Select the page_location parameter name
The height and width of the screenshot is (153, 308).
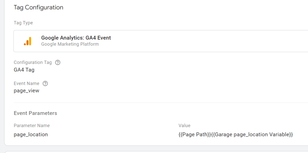[x=31, y=134]
